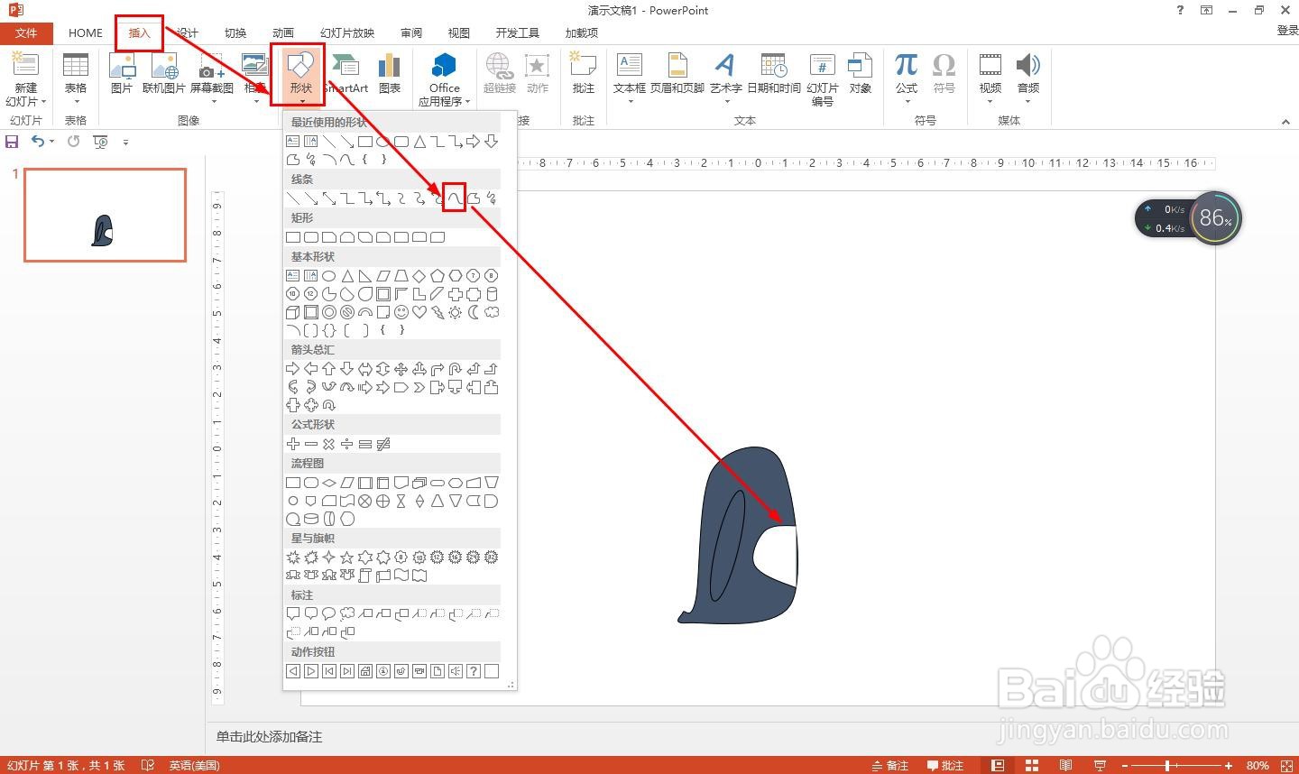Insert 日期和时间 date and time
Viewport: 1299px width, 774px height.
point(774,73)
